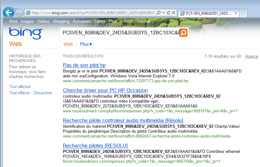Close the PCI\VEN_8086 browser tab
This screenshot has width=260, height=167.
point(236,13)
